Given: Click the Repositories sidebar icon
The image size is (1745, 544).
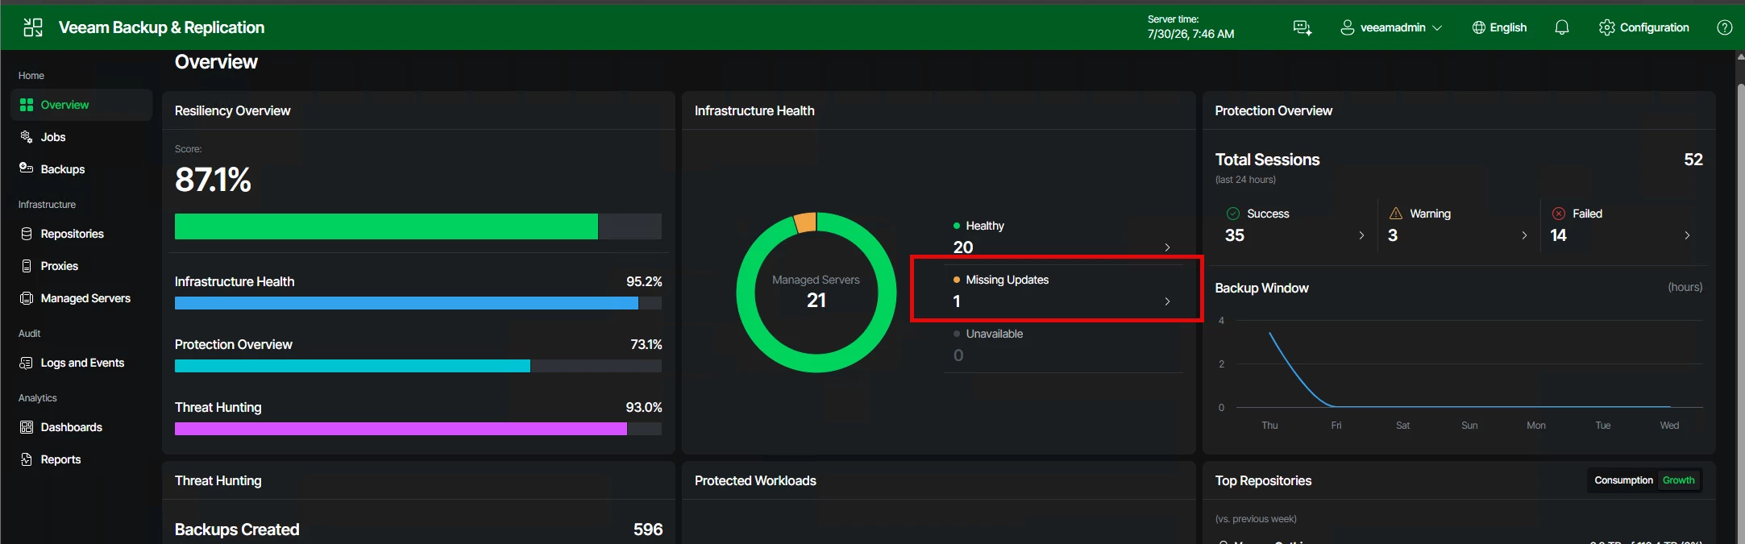Looking at the screenshot, I should click(x=27, y=234).
